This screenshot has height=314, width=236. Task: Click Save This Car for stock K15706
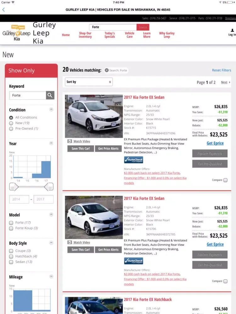tap(81, 250)
